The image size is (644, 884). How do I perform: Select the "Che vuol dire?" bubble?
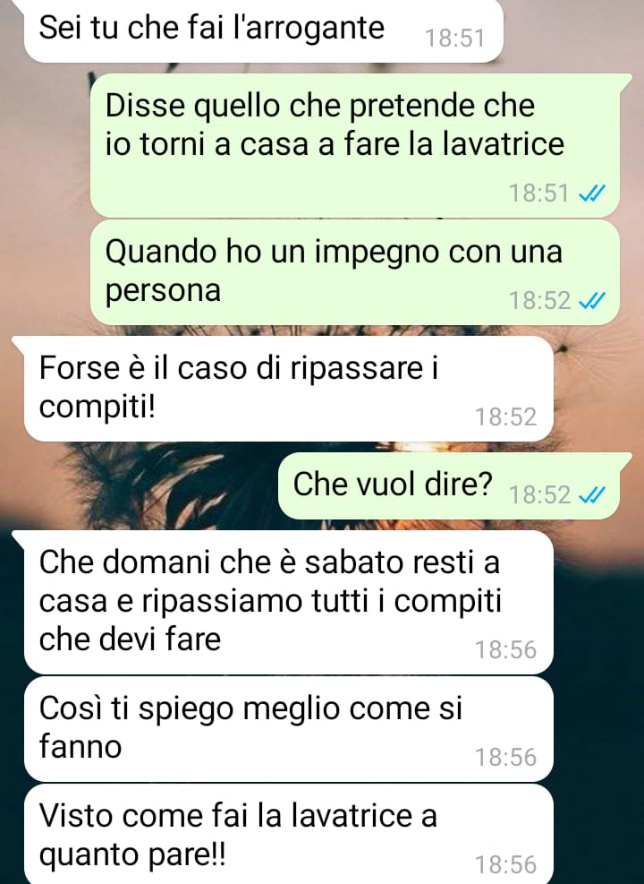(449, 486)
